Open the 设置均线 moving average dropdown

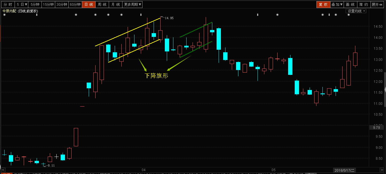[357, 11]
